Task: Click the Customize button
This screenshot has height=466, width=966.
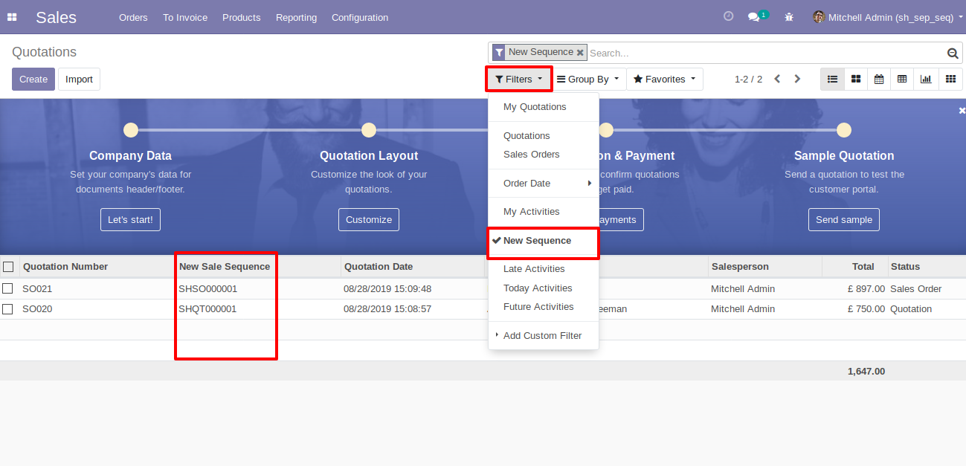Action: 369,219
